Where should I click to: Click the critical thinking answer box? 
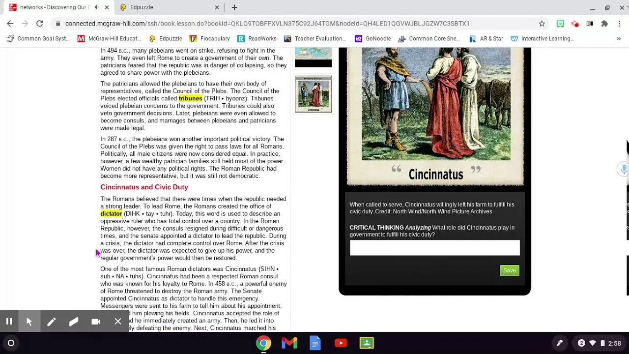[434, 248]
